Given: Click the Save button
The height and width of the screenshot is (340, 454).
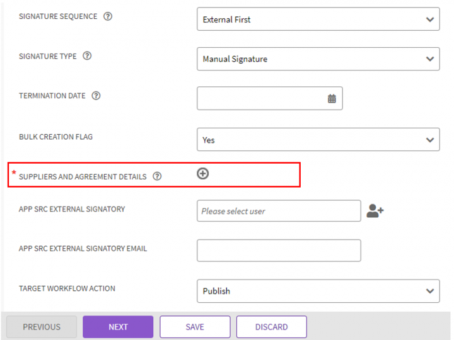Looking at the screenshot, I should click(x=195, y=327).
